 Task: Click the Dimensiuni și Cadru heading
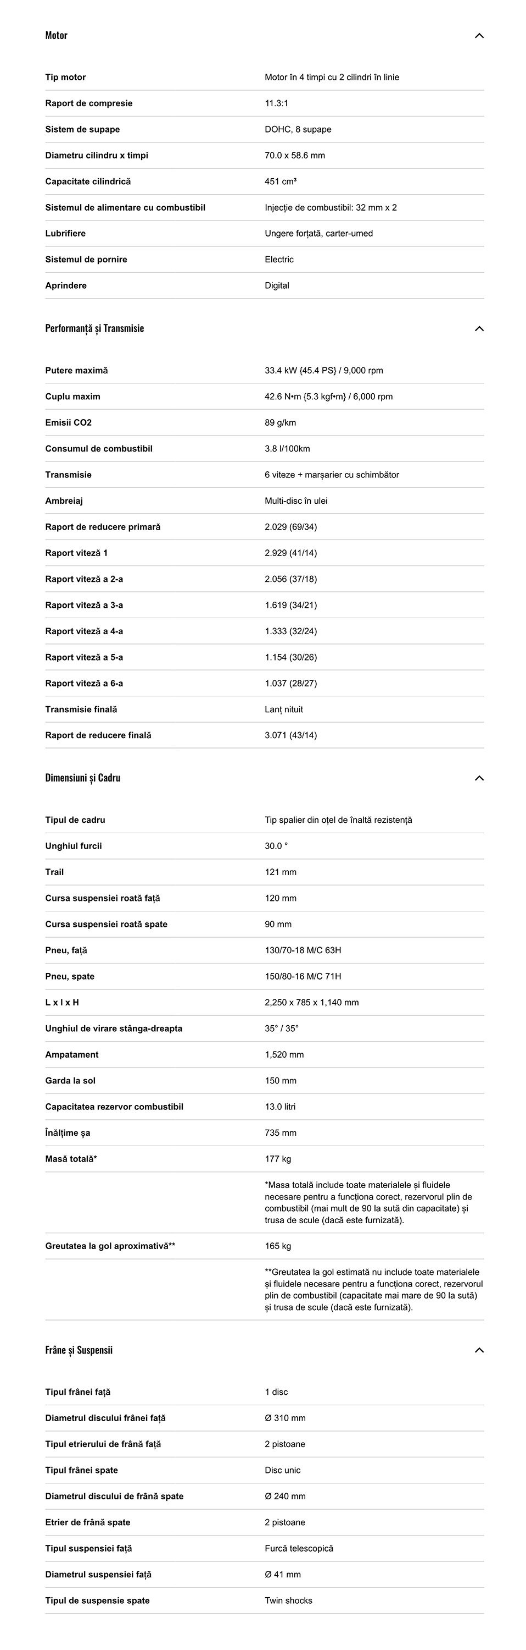82,778
